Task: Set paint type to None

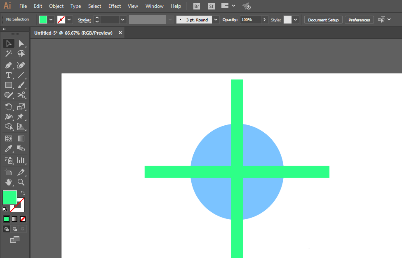Action: (23, 219)
